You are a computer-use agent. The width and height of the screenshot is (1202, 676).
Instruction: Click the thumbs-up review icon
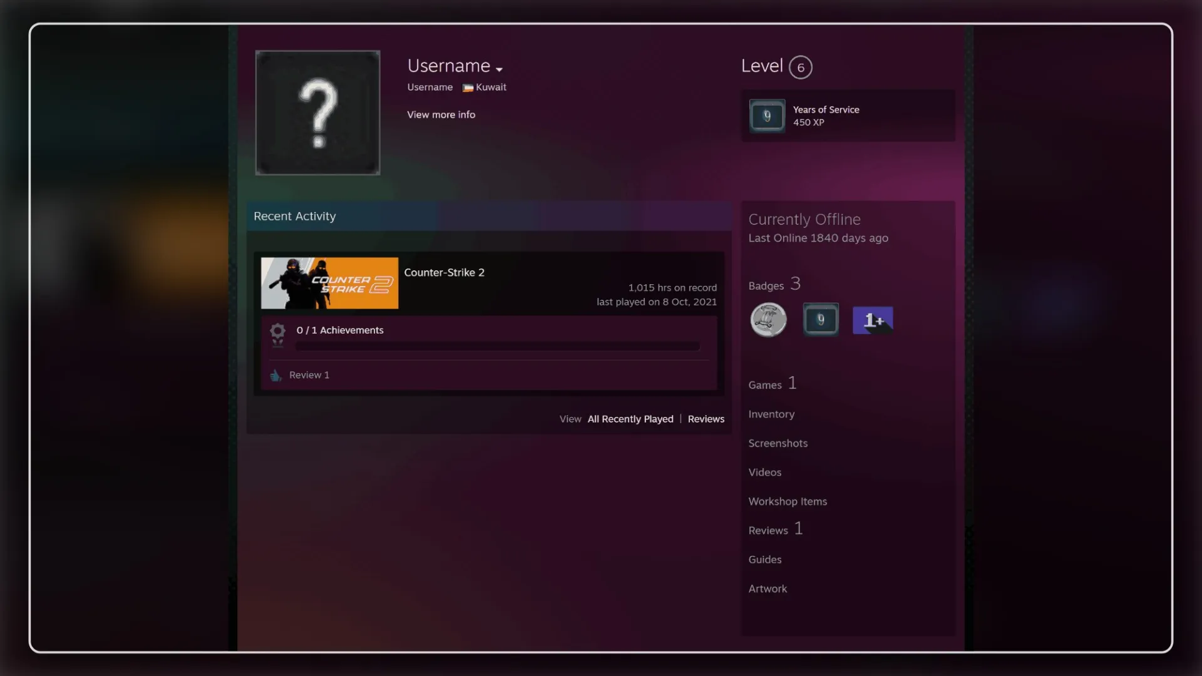[x=275, y=376]
